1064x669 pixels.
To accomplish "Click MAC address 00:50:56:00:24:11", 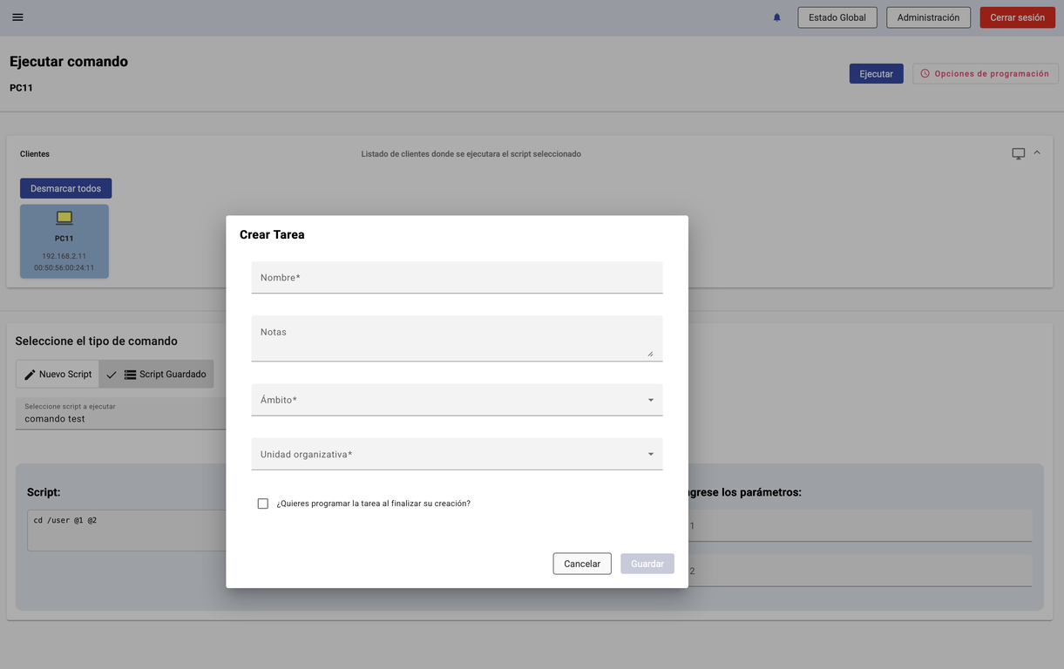I will [64, 267].
